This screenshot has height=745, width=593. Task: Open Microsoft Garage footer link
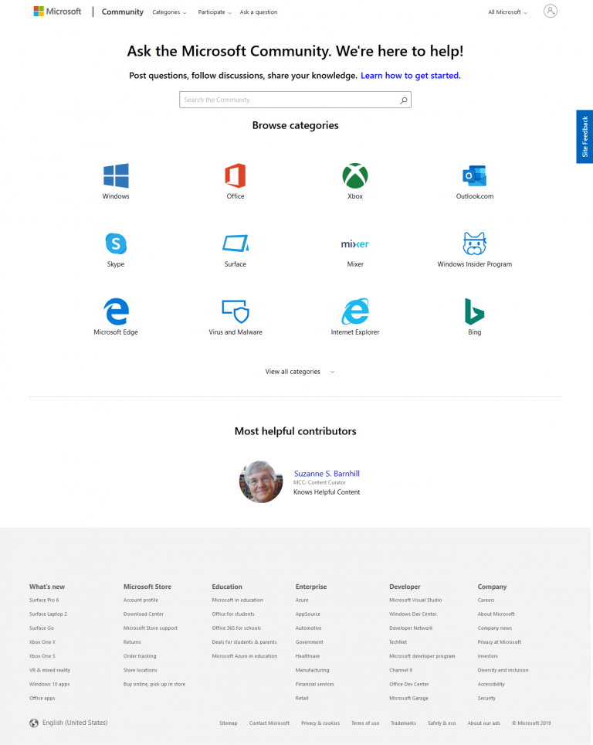pyautogui.click(x=408, y=699)
